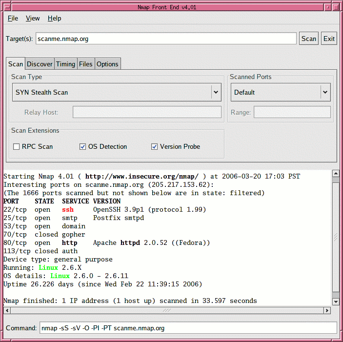Switch to the Files tab

coord(86,64)
